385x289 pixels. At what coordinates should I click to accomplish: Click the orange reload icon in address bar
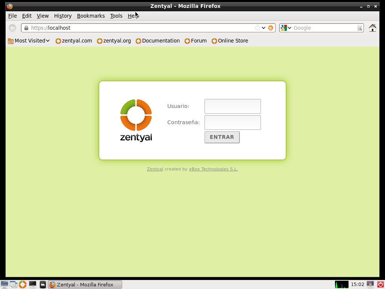click(271, 28)
